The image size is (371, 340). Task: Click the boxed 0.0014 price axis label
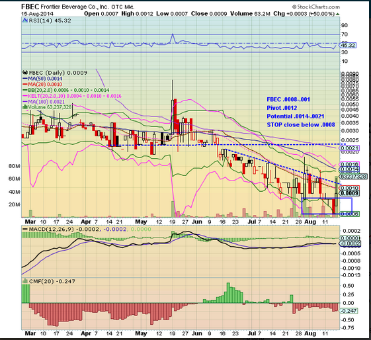349,169
